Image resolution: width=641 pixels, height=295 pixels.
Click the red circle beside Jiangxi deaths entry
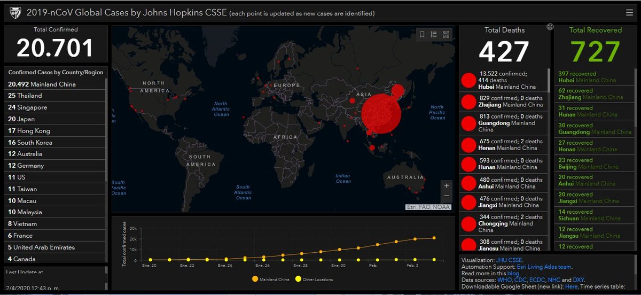pyautogui.click(x=468, y=202)
